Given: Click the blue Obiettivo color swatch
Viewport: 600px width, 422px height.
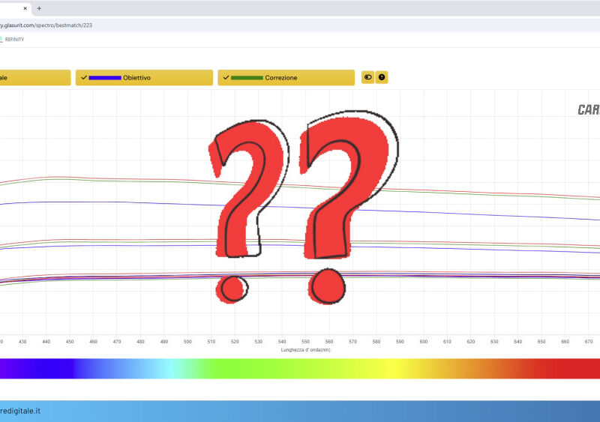Looking at the screenshot, I should [104, 78].
